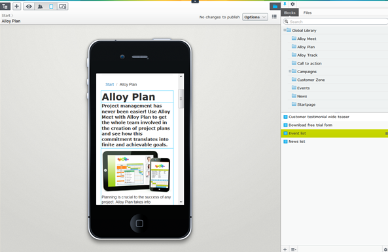Screen dimensions: 388x252
Task: Click the Alloy Plan page title
Action: pos(11,21)
